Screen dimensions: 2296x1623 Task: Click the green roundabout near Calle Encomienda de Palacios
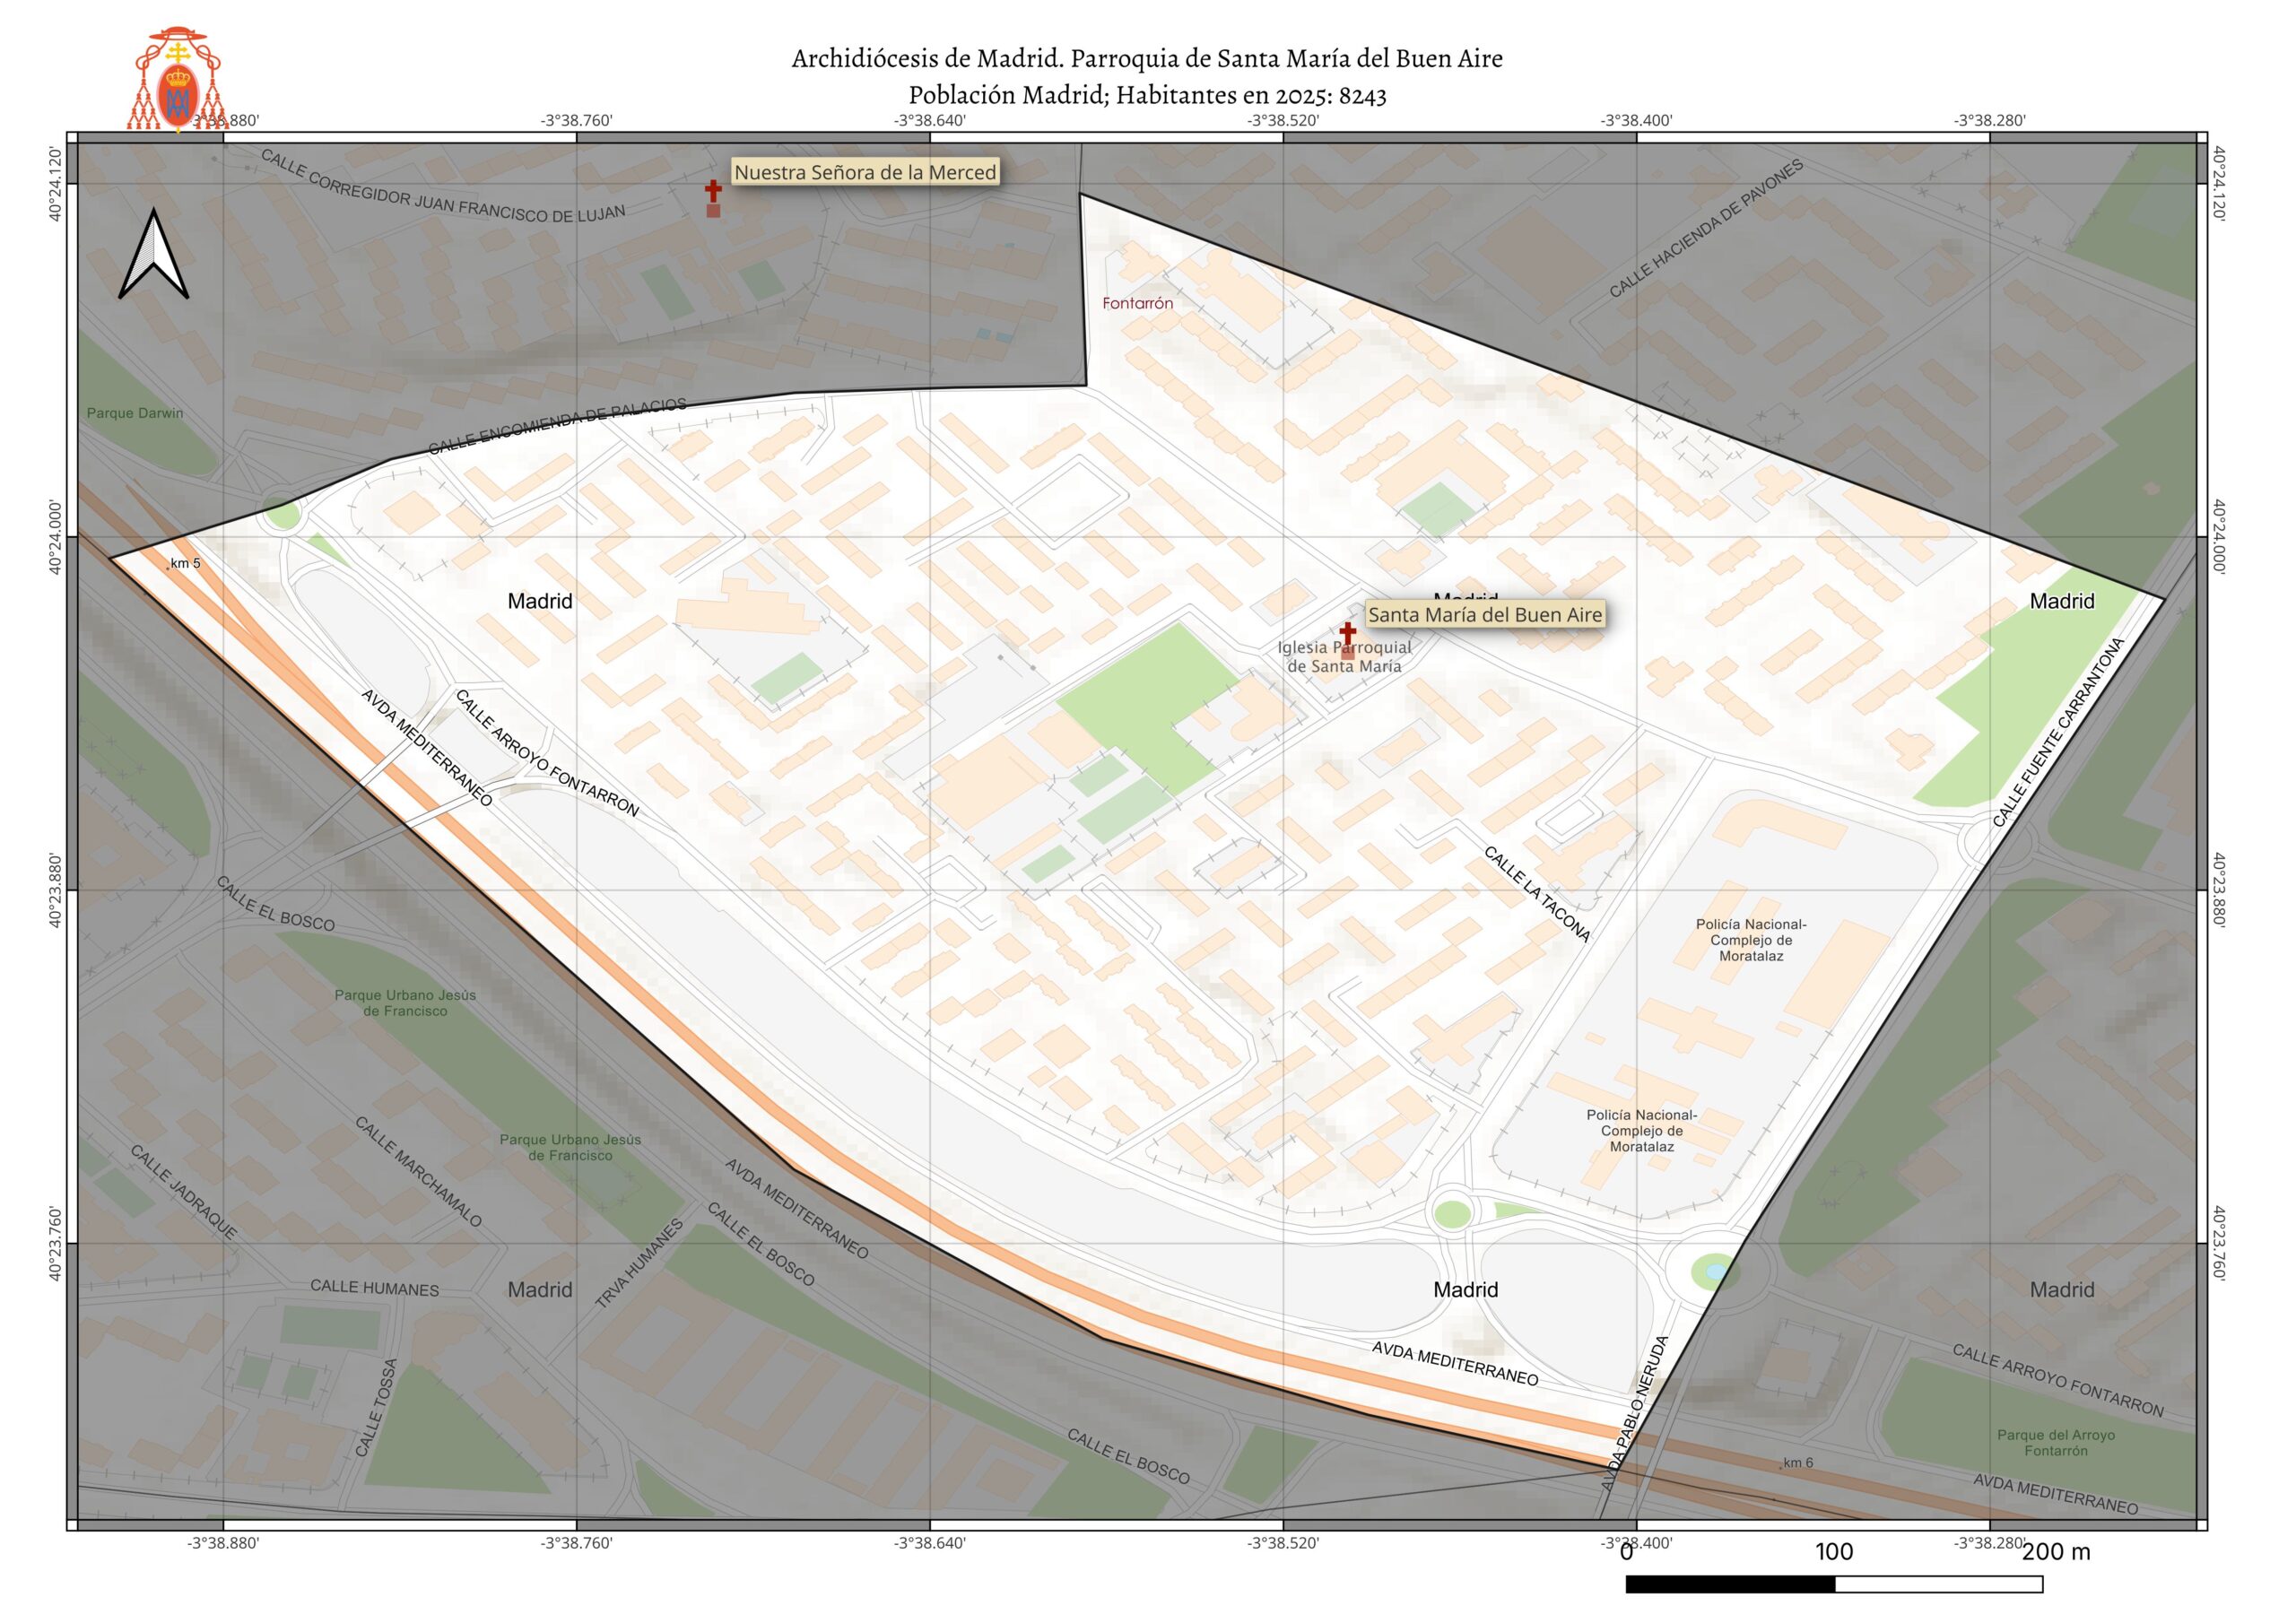[x=283, y=516]
